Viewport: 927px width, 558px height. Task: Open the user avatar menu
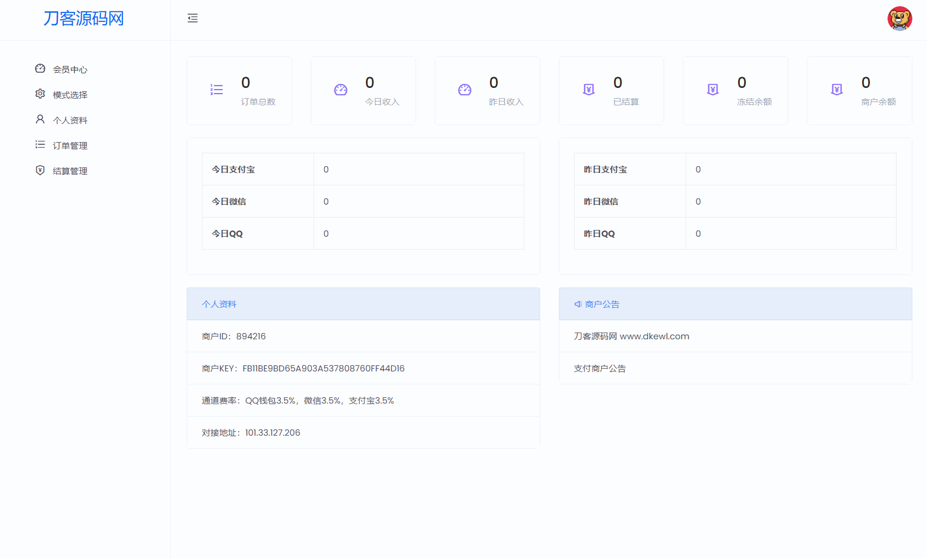coord(899,19)
